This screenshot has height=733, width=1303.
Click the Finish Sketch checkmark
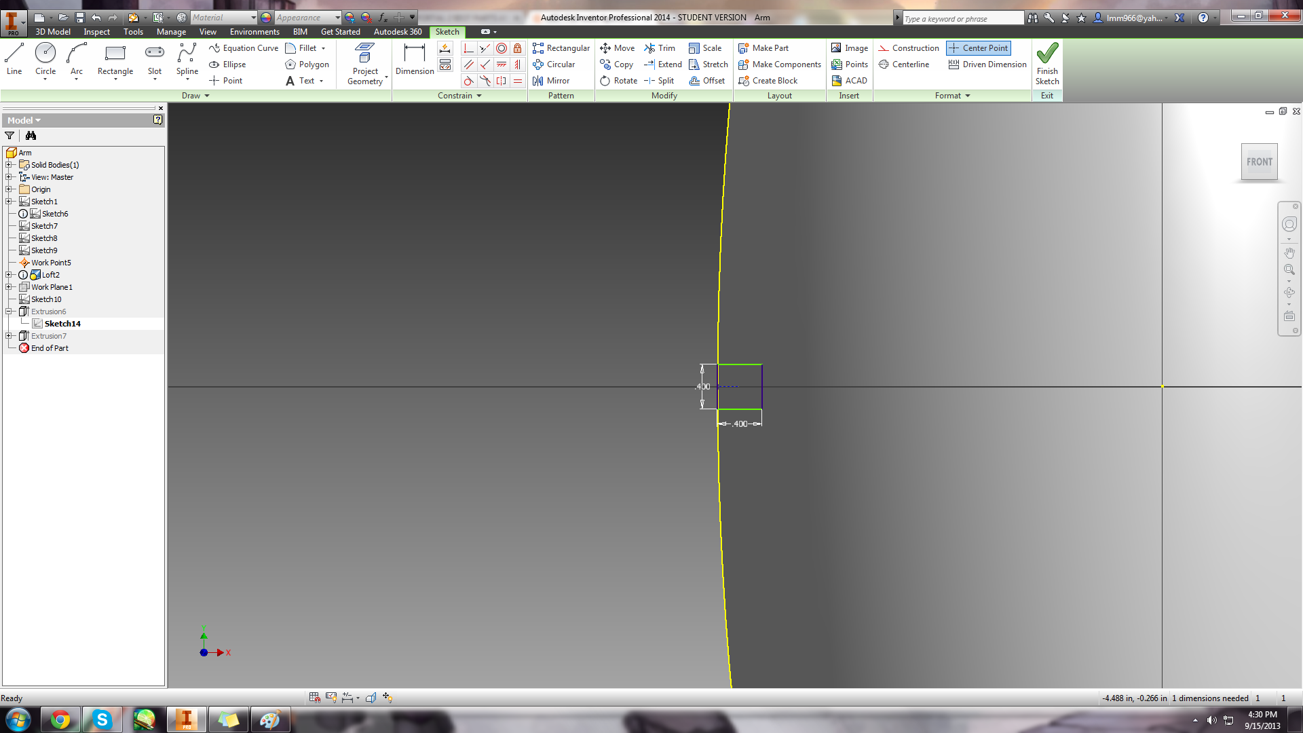1047,62
